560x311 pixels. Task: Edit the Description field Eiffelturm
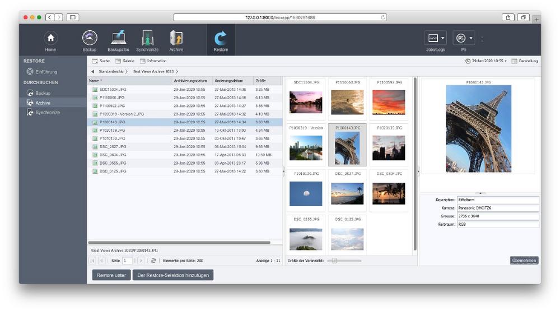tap(498, 200)
